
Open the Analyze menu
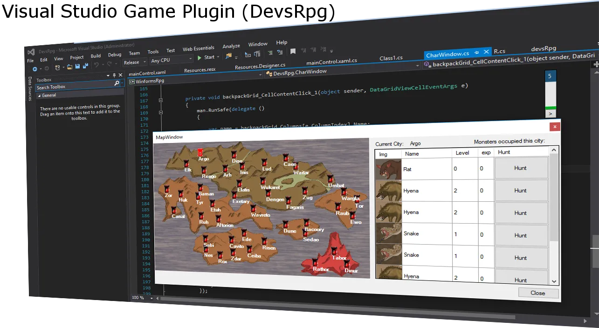[231, 46]
